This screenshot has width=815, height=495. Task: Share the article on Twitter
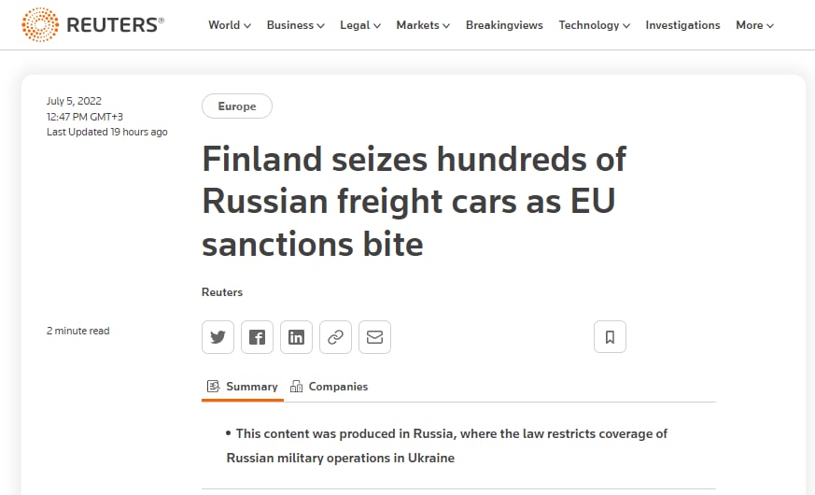coord(218,337)
